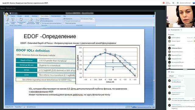Viewport: 195px width, 110px height.
Task: Click slideshow view icon in status bar
Action: 131,107
